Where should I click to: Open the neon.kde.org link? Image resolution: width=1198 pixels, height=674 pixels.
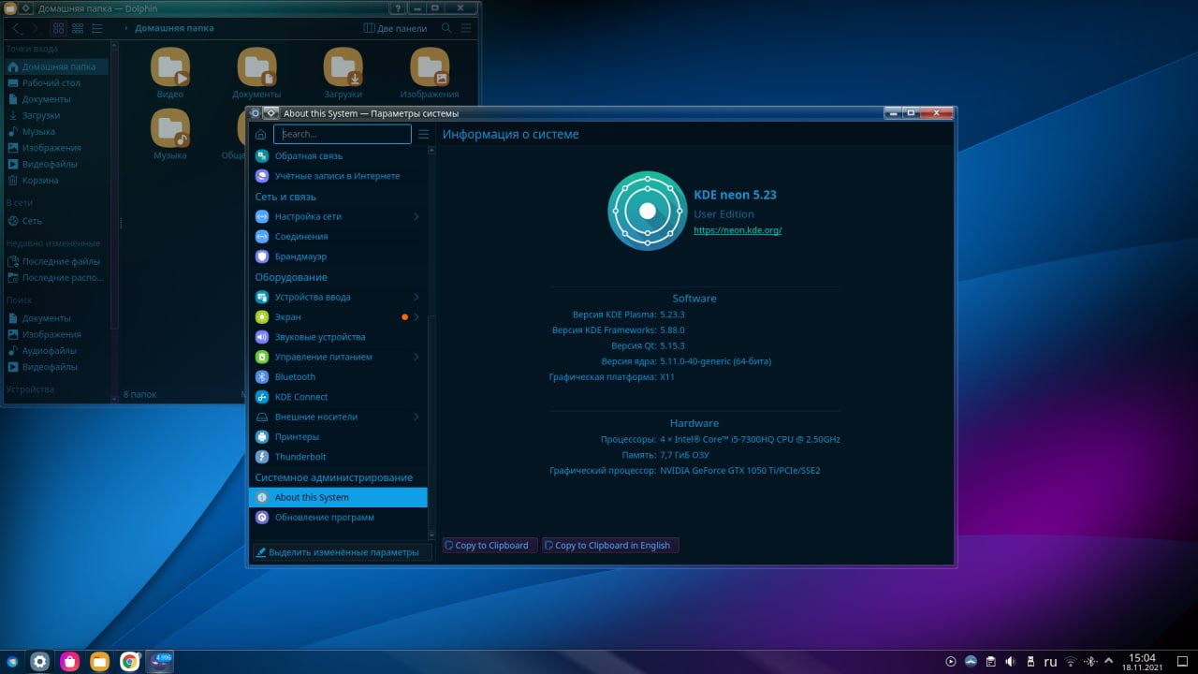pyautogui.click(x=738, y=230)
